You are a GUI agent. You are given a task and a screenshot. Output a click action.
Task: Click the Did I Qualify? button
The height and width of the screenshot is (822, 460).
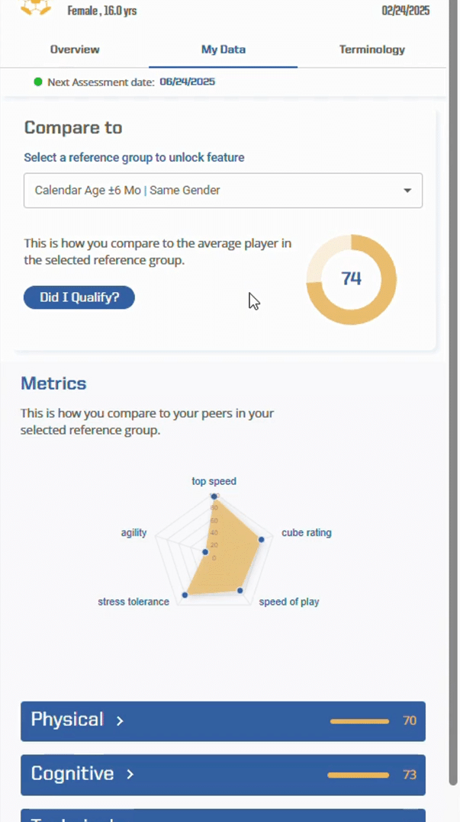[79, 297]
